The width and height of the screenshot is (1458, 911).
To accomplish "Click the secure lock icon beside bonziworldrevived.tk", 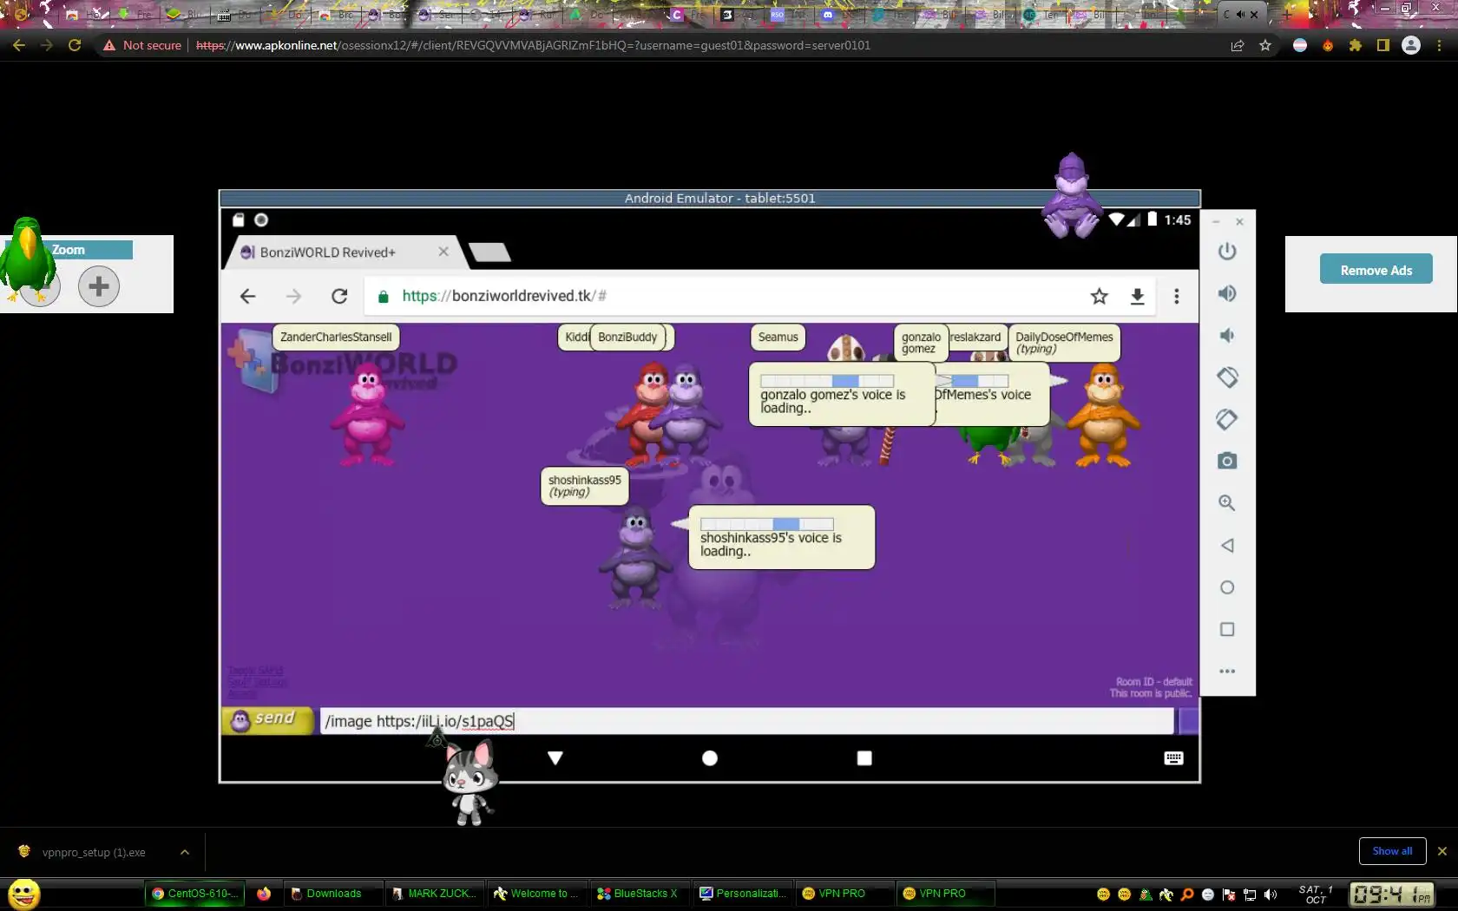I will click(383, 297).
